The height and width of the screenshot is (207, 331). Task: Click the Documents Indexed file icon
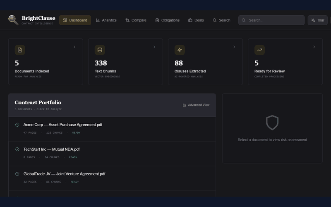tap(20, 50)
